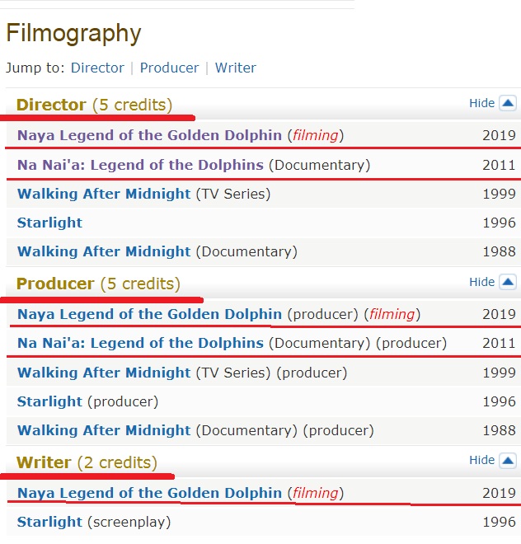Jump to Director section
Screen dimensions: 521x544
pyautogui.click(x=97, y=68)
